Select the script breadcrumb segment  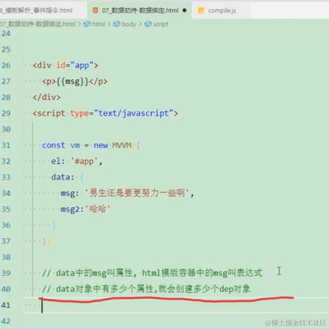coord(160,24)
